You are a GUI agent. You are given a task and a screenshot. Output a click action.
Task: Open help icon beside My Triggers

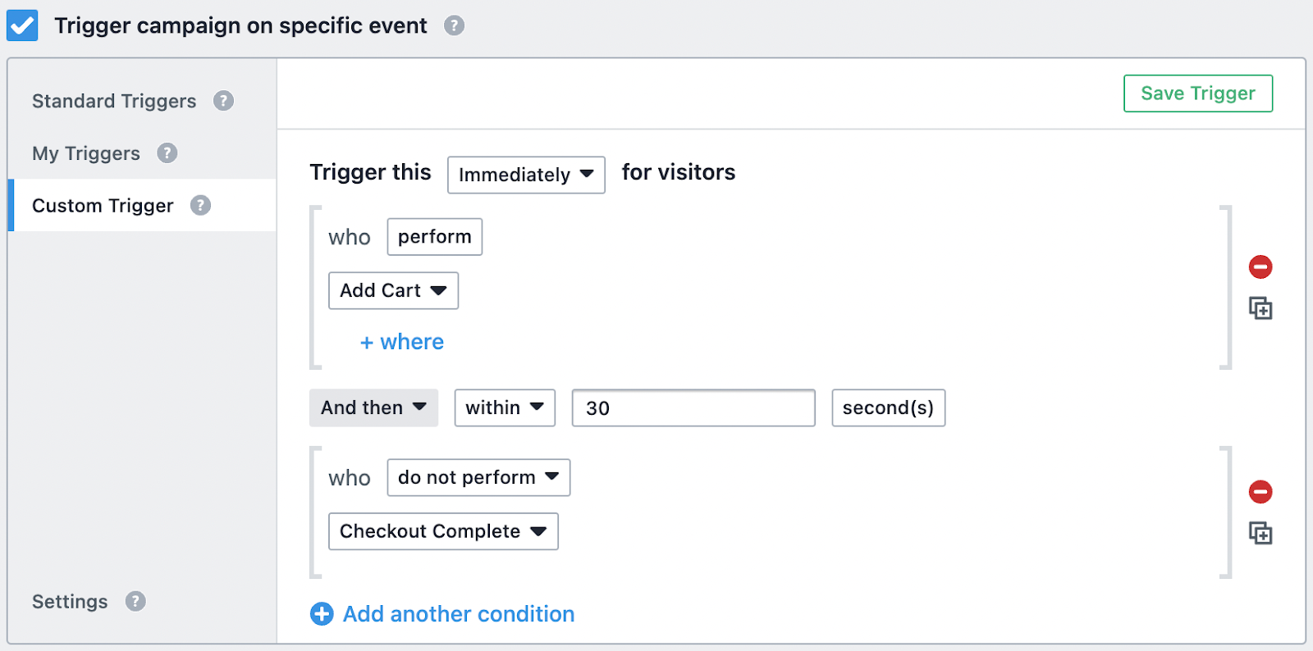(167, 153)
